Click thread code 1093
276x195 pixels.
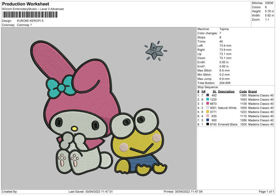[243, 100]
